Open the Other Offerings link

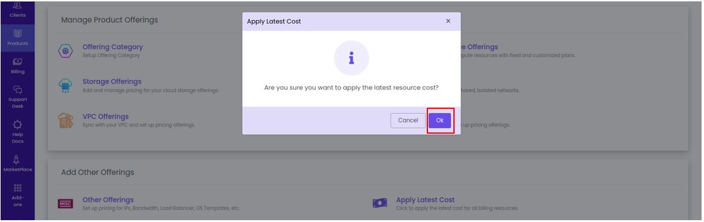coord(108,200)
